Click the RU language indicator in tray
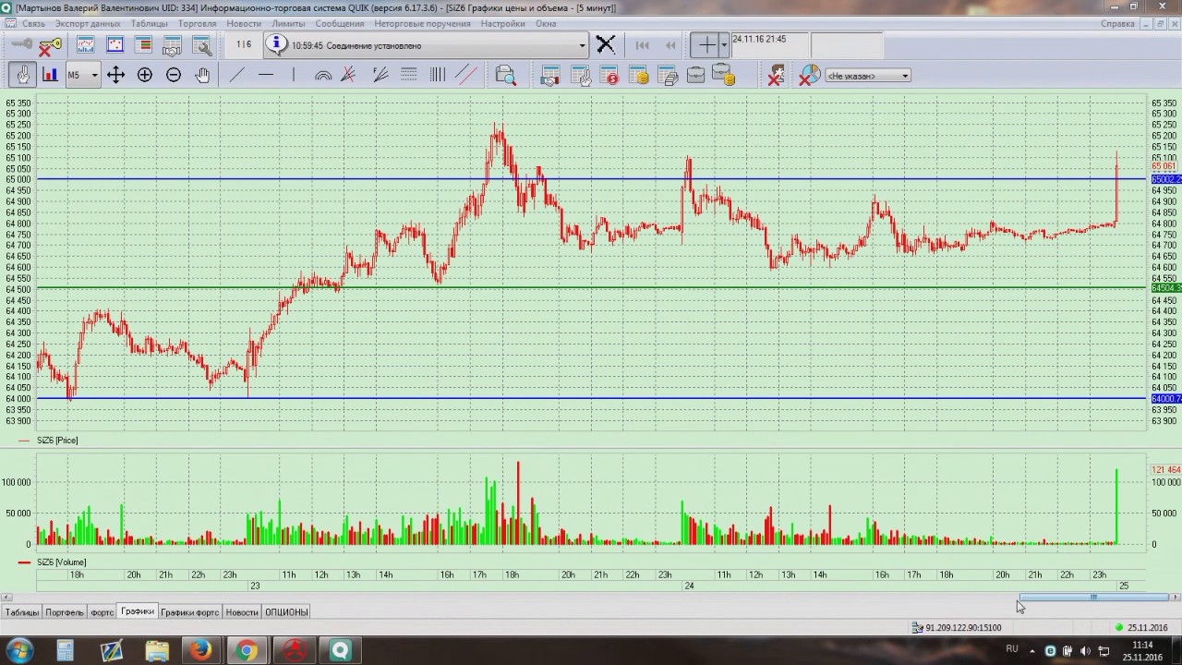Viewport: 1182px width, 665px height. point(1012,649)
